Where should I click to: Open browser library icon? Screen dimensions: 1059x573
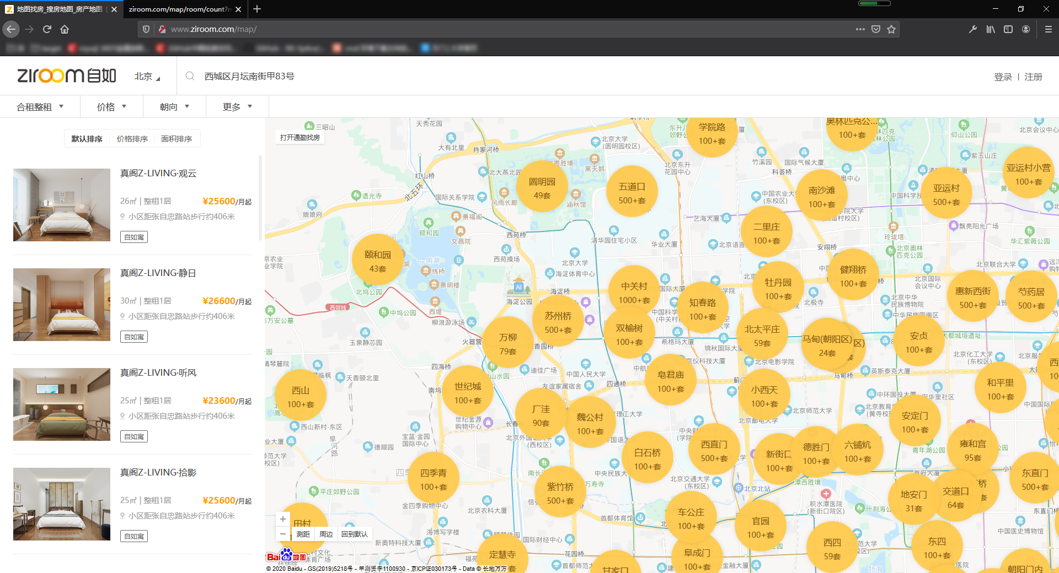coord(991,29)
